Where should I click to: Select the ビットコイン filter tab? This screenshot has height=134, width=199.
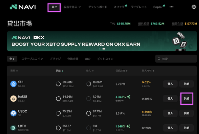click(x=105, y=59)
